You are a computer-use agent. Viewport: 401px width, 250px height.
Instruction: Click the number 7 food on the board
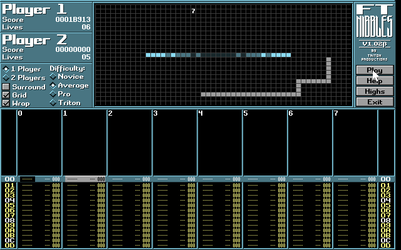[193, 11]
